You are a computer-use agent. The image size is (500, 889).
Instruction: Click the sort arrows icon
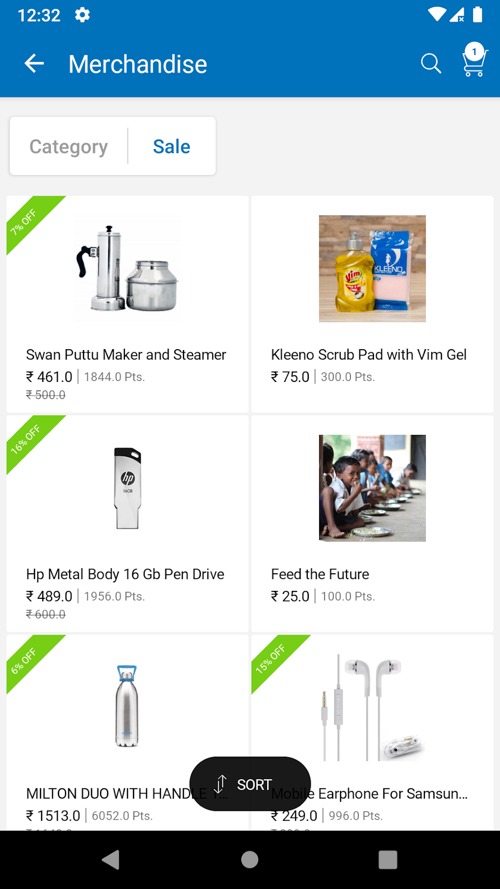(x=221, y=784)
